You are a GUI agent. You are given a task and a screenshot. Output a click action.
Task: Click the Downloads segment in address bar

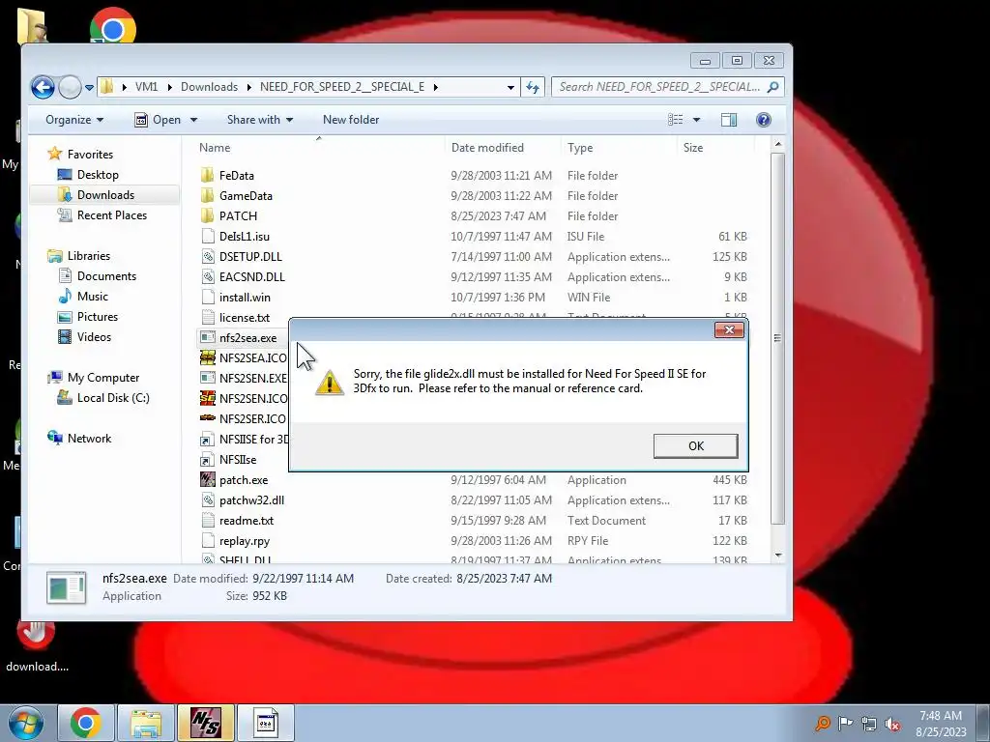point(209,87)
